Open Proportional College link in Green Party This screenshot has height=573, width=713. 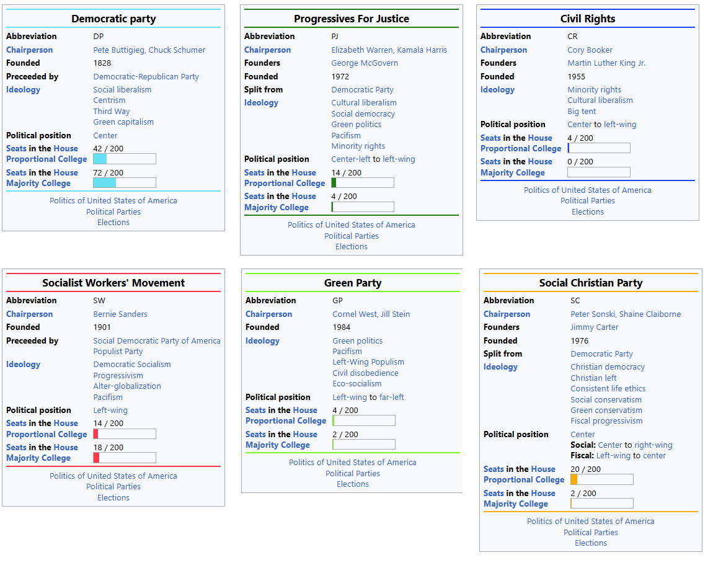(x=286, y=421)
